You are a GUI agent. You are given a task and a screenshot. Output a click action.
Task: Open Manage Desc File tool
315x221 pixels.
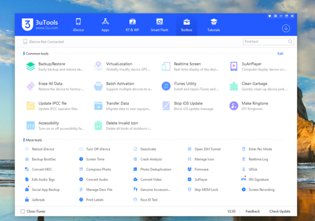click(x=96, y=190)
